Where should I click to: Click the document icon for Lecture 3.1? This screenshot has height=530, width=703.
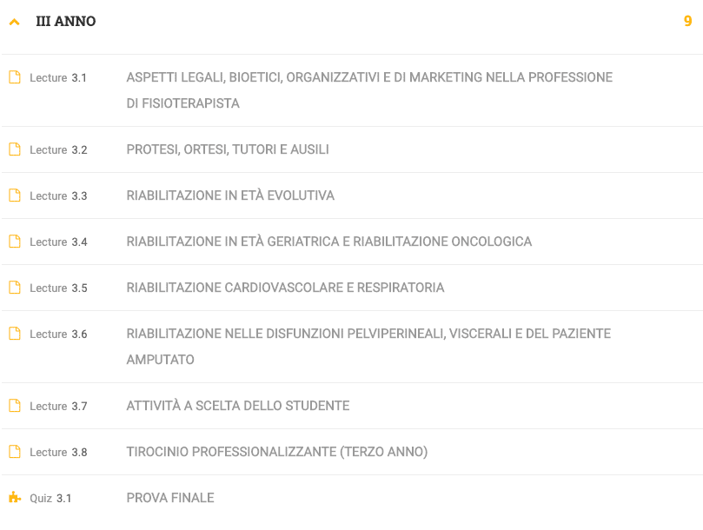point(15,77)
